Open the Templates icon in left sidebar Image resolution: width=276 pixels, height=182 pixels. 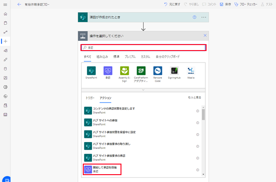point(6,51)
